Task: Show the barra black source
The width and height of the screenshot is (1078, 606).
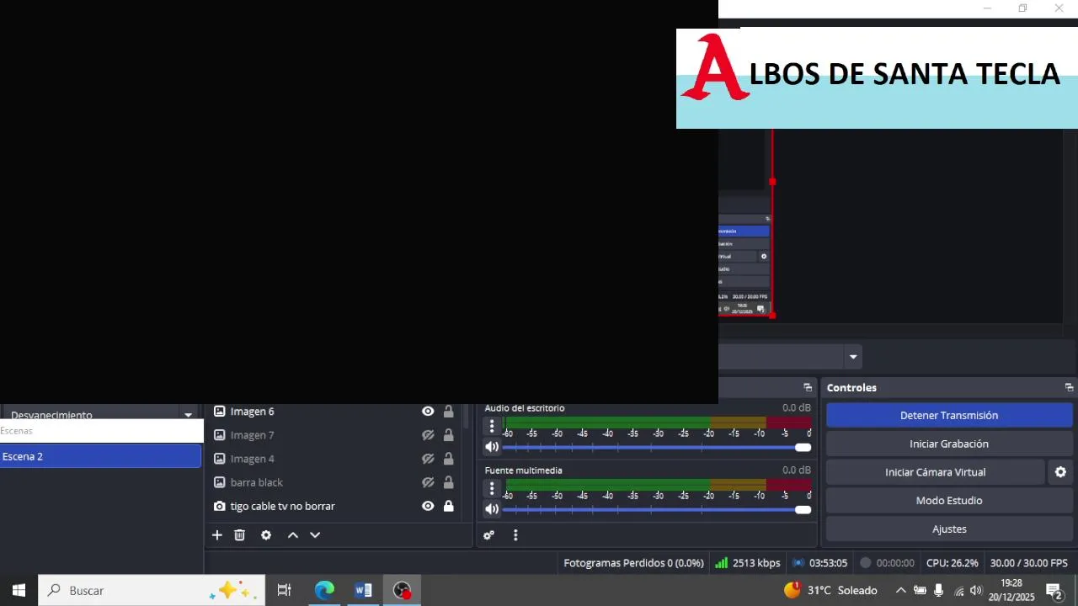Action: pyautogui.click(x=428, y=482)
